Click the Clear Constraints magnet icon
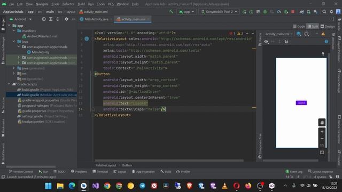The height and width of the screenshot is (192, 342). click(x=286, y=42)
